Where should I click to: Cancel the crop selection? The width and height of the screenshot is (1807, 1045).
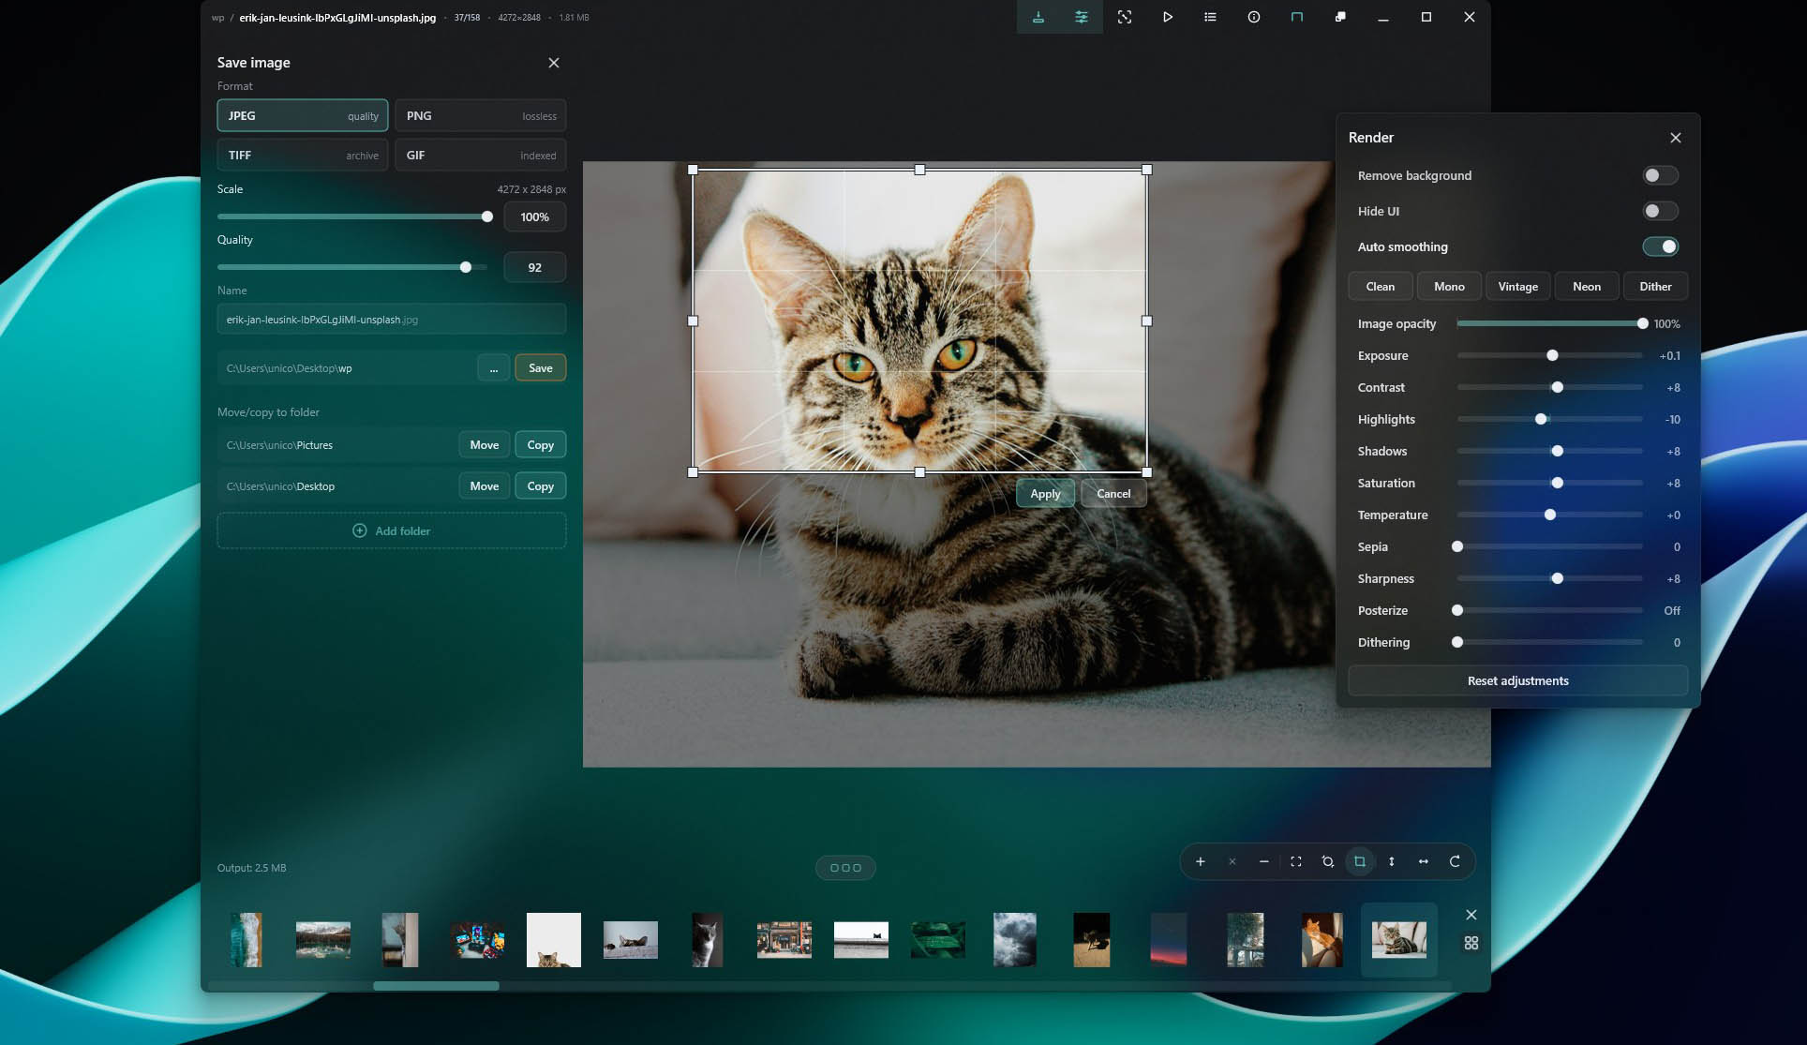(1113, 494)
